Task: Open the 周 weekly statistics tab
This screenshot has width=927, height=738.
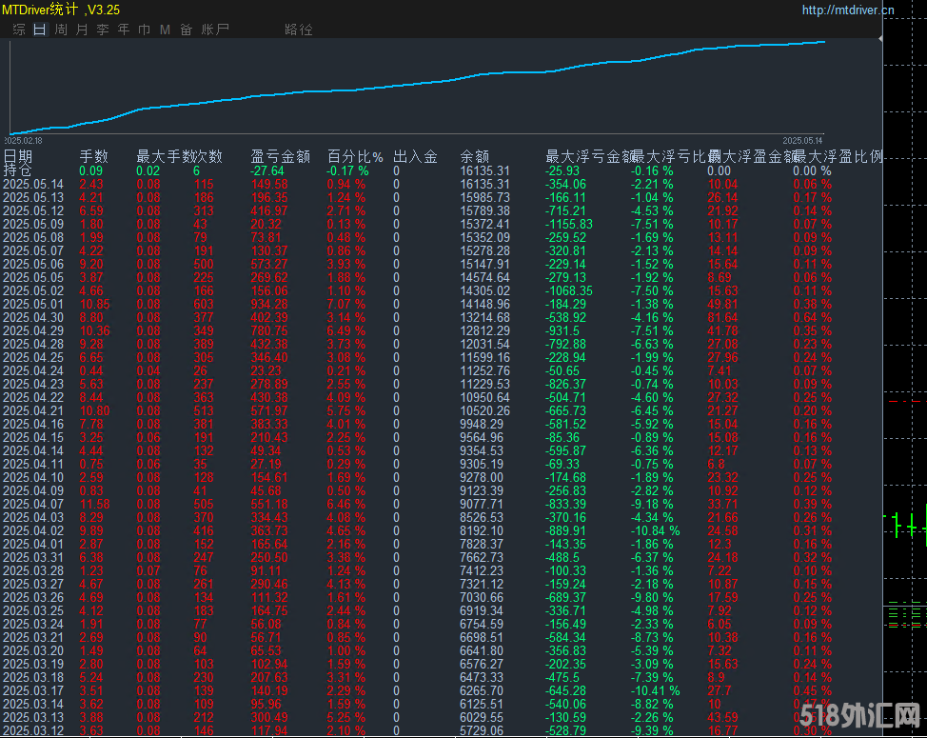Action: pyautogui.click(x=61, y=30)
